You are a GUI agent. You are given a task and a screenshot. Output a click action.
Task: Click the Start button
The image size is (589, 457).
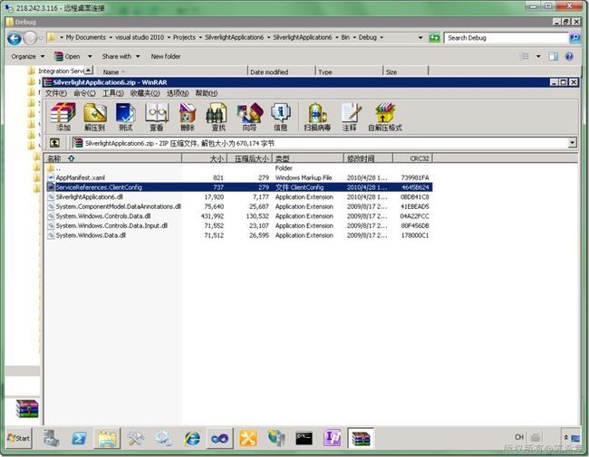pos(19,438)
